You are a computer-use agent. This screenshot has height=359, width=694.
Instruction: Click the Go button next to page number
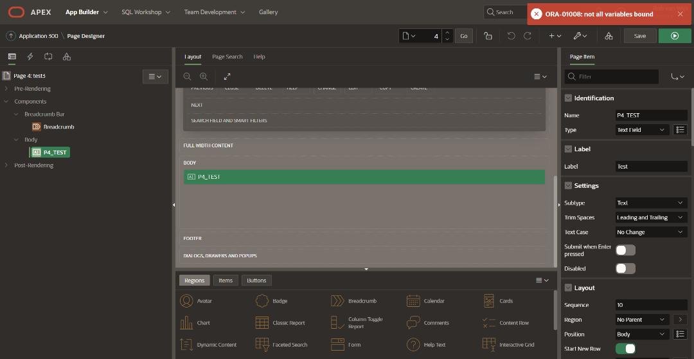463,36
